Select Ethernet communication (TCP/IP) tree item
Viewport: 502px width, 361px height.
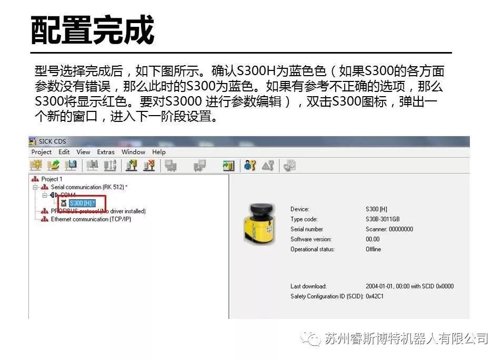[91, 219]
